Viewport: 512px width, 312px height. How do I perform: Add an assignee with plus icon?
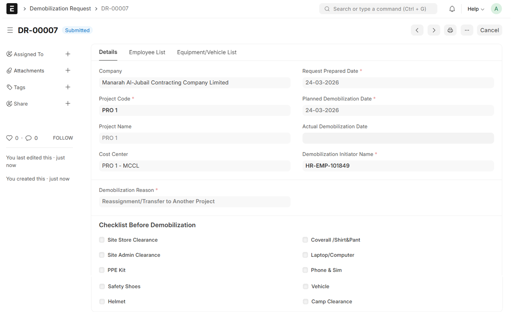[x=68, y=54]
